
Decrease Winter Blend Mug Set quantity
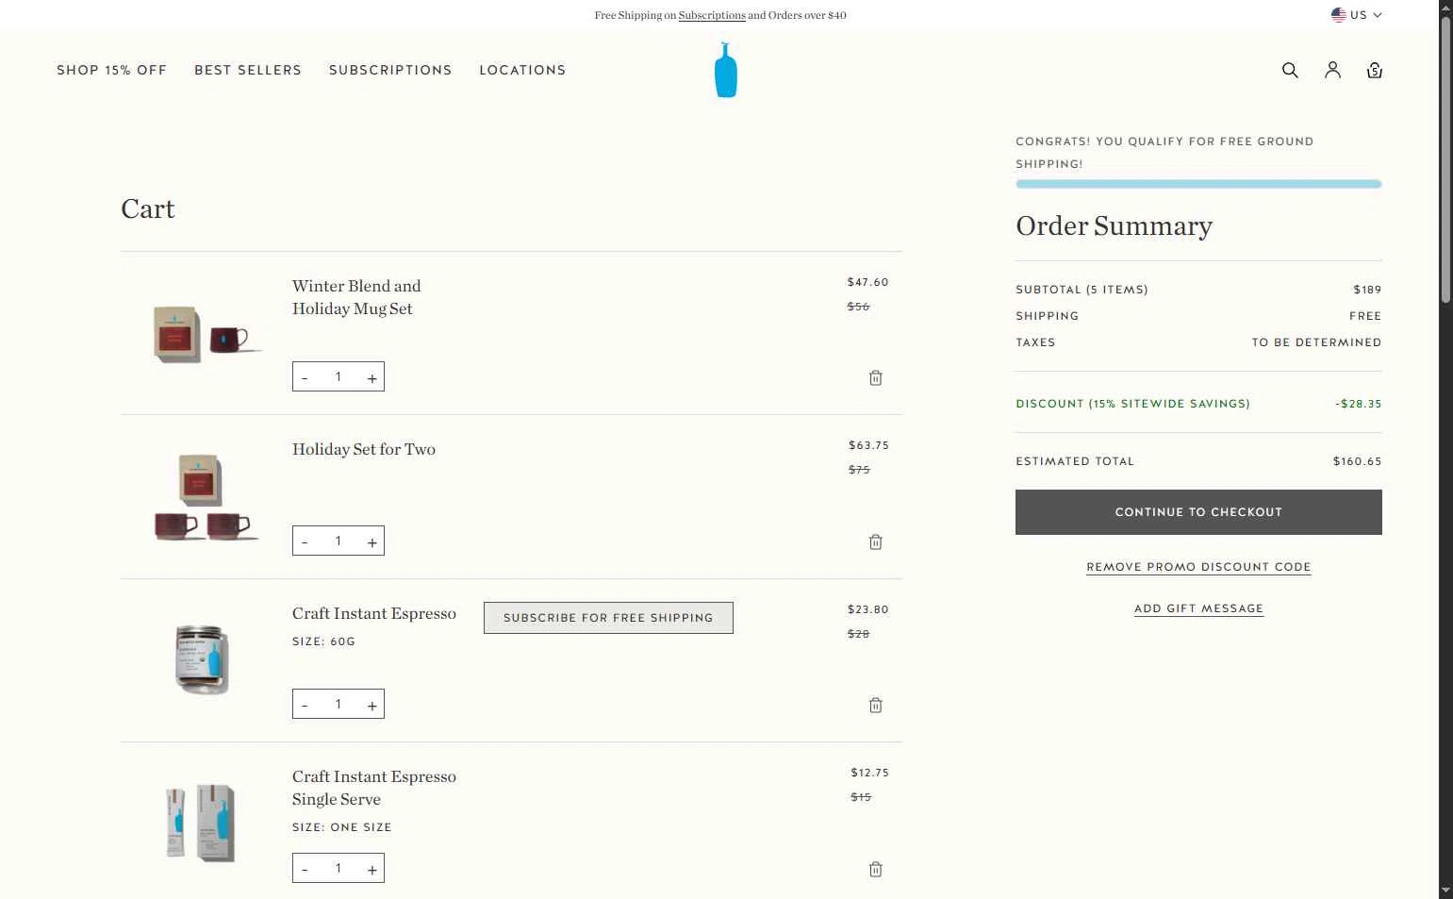pos(305,377)
